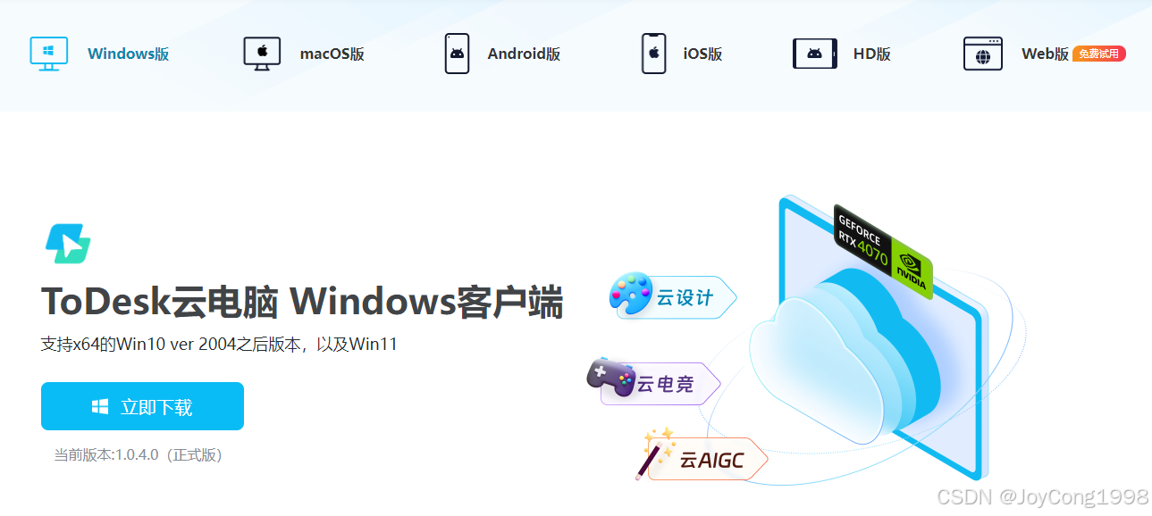Screen dimensions: 1152x516
Task: Select the HD版 tab
Action: click(871, 54)
